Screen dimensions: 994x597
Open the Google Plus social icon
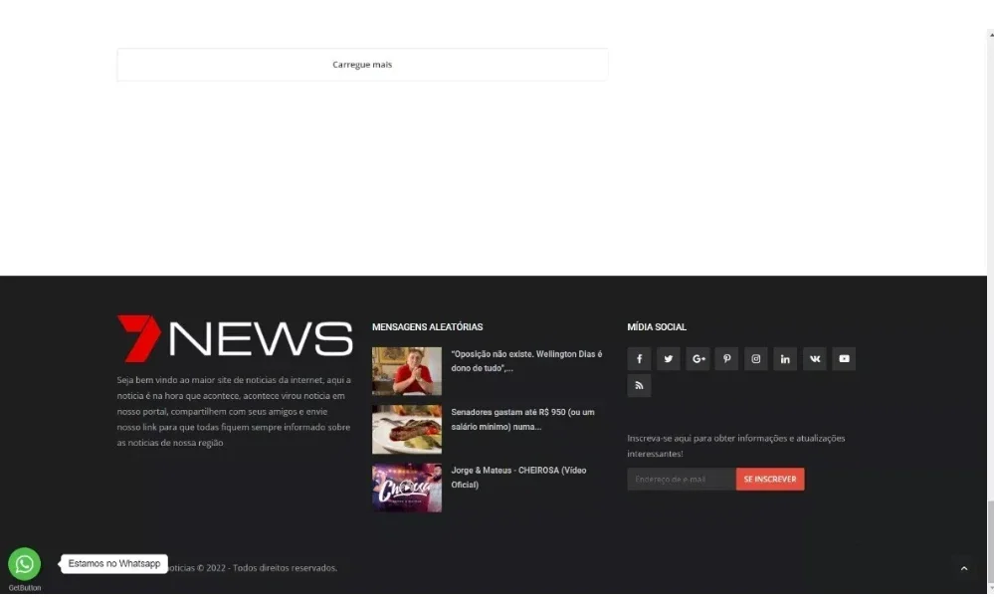point(697,359)
